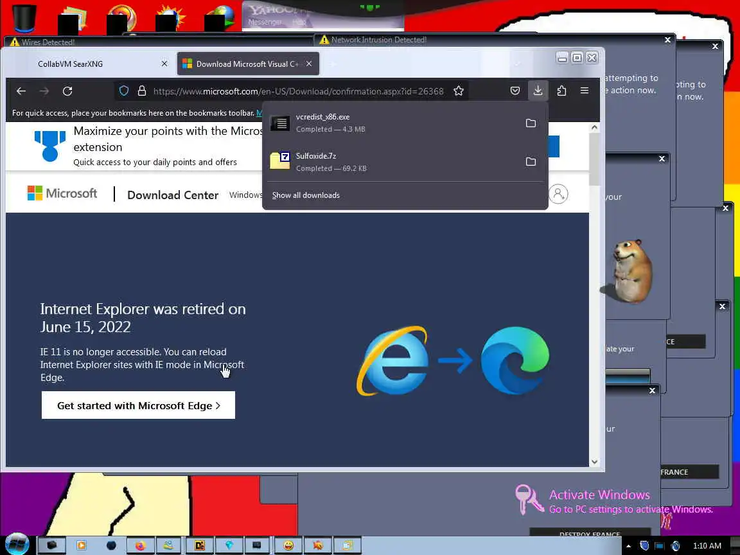The width and height of the screenshot is (740, 555).
Task: Click the Microsoft Rewards medal icon
Action: click(x=49, y=146)
